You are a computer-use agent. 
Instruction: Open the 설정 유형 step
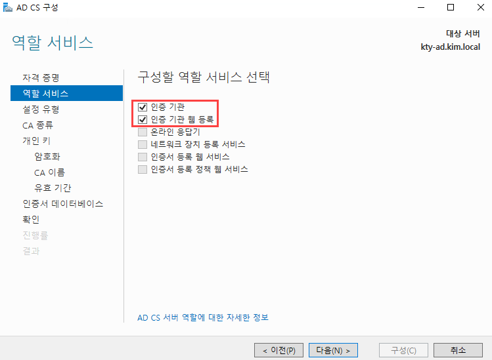tap(41, 110)
